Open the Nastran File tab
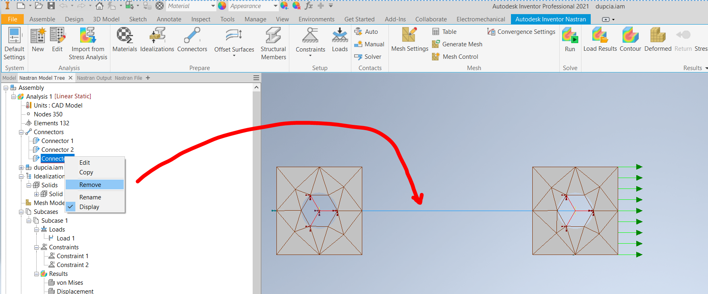Viewport: 708px width, 294px height. tap(129, 78)
